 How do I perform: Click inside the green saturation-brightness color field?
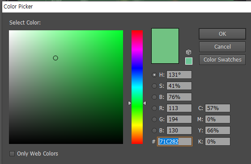point(66,87)
